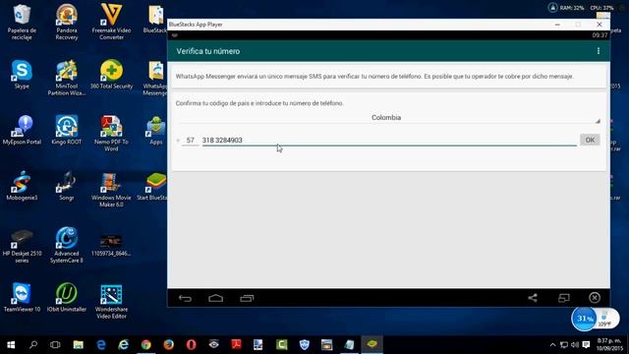This screenshot has width=629, height=354.
Task: Switch to the BlueStacks taskbar button
Action: click(372, 345)
